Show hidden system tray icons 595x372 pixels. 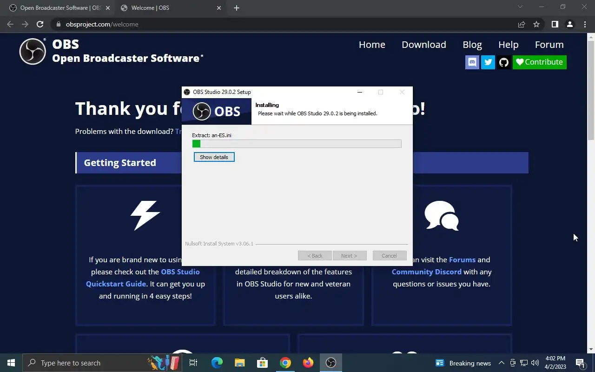[x=502, y=363]
